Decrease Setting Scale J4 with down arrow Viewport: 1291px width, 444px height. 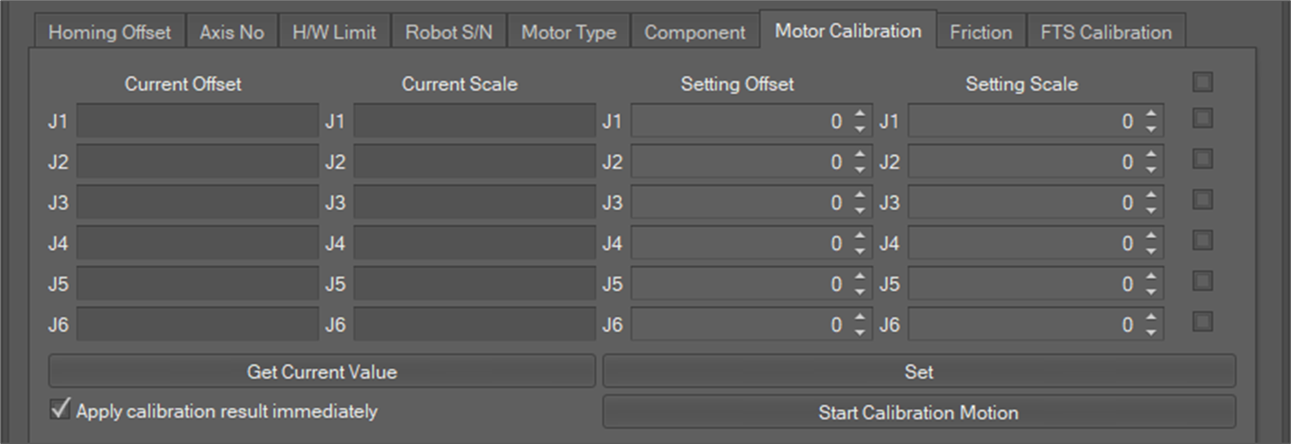[x=1151, y=251]
